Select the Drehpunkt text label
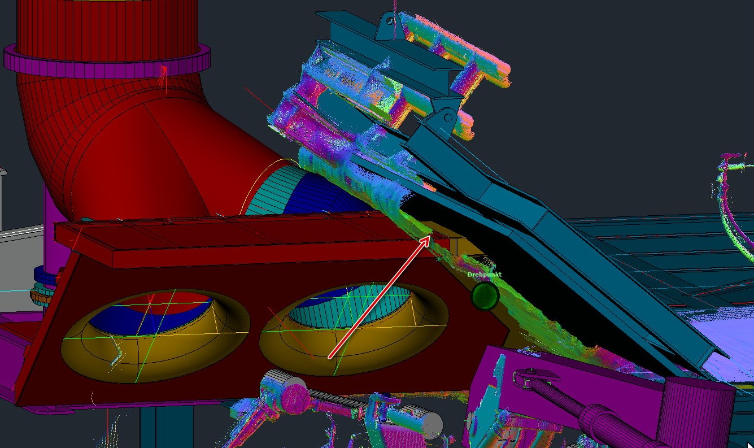 click(484, 275)
